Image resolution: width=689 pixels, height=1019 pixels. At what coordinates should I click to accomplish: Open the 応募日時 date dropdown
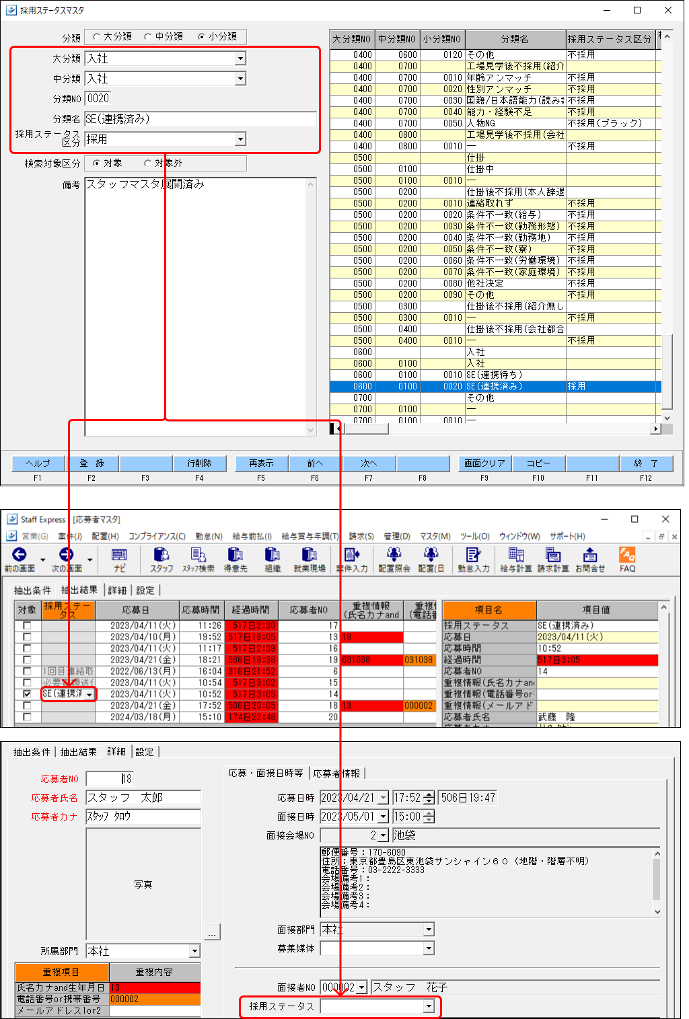[384, 798]
